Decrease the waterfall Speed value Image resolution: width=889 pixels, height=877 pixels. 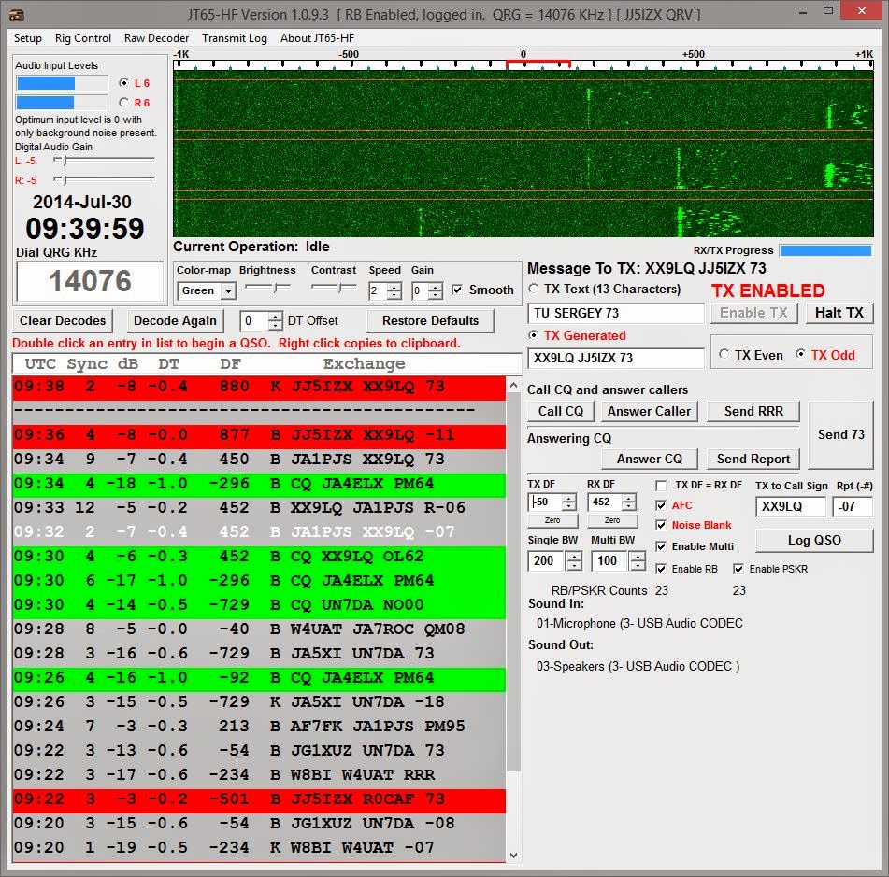click(x=394, y=295)
